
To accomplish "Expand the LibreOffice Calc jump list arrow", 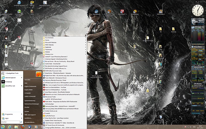I will click(x=22, y=86).
